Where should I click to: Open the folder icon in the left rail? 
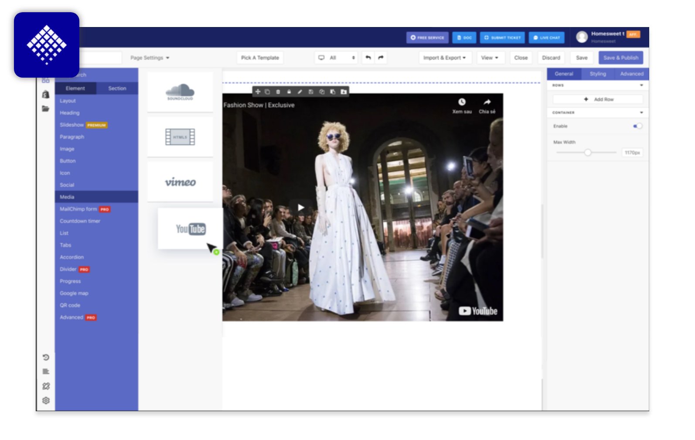pos(46,109)
